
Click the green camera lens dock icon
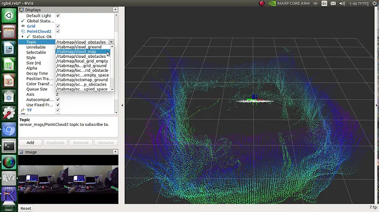(9, 162)
